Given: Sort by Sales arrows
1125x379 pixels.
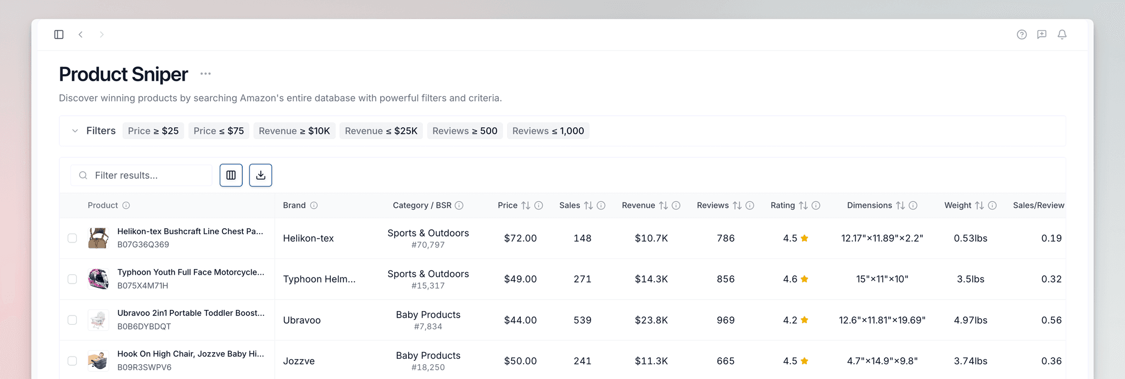Looking at the screenshot, I should click(588, 206).
